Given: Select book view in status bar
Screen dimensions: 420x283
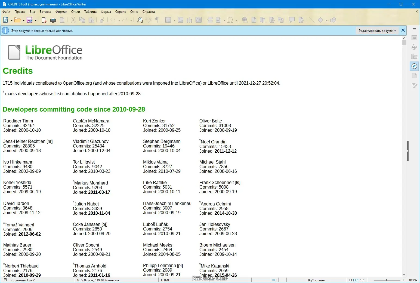Looking at the screenshot, I should [362, 280].
